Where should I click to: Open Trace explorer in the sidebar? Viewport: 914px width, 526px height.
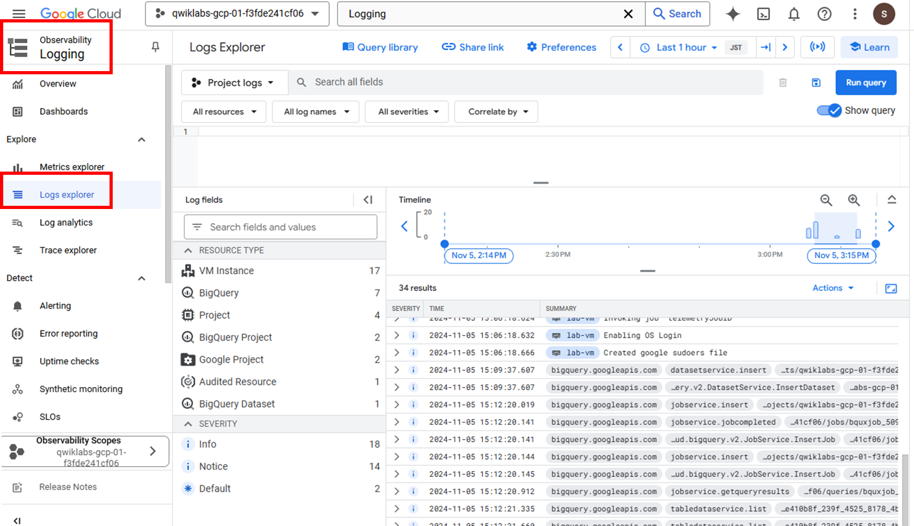[x=68, y=250]
